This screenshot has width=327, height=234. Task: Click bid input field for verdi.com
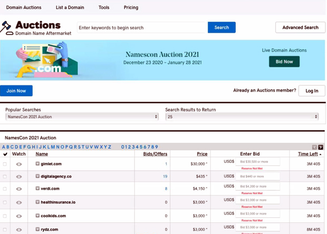point(258,187)
